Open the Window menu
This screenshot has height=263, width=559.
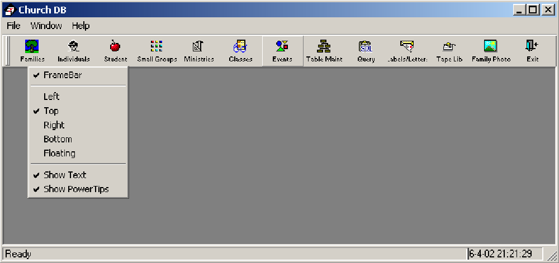[46, 26]
